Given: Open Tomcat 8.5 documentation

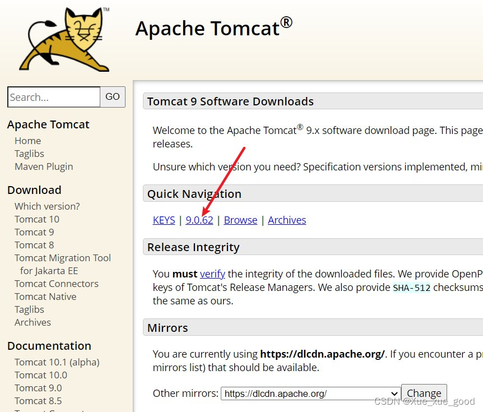Looking at the screenshot, I should pyautogui.click(x=38, y=401).
